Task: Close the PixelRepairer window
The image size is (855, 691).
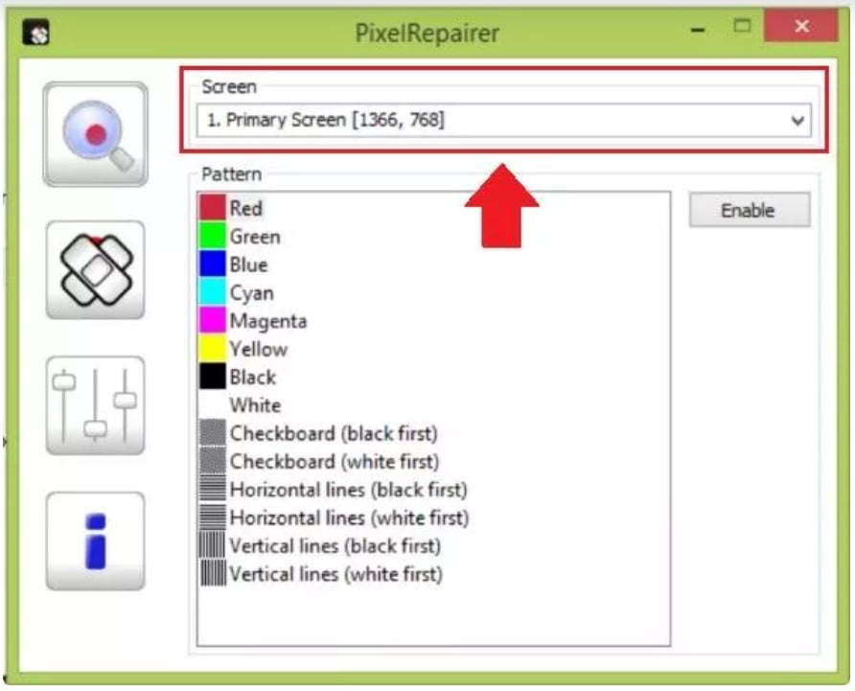Action: 801,26
